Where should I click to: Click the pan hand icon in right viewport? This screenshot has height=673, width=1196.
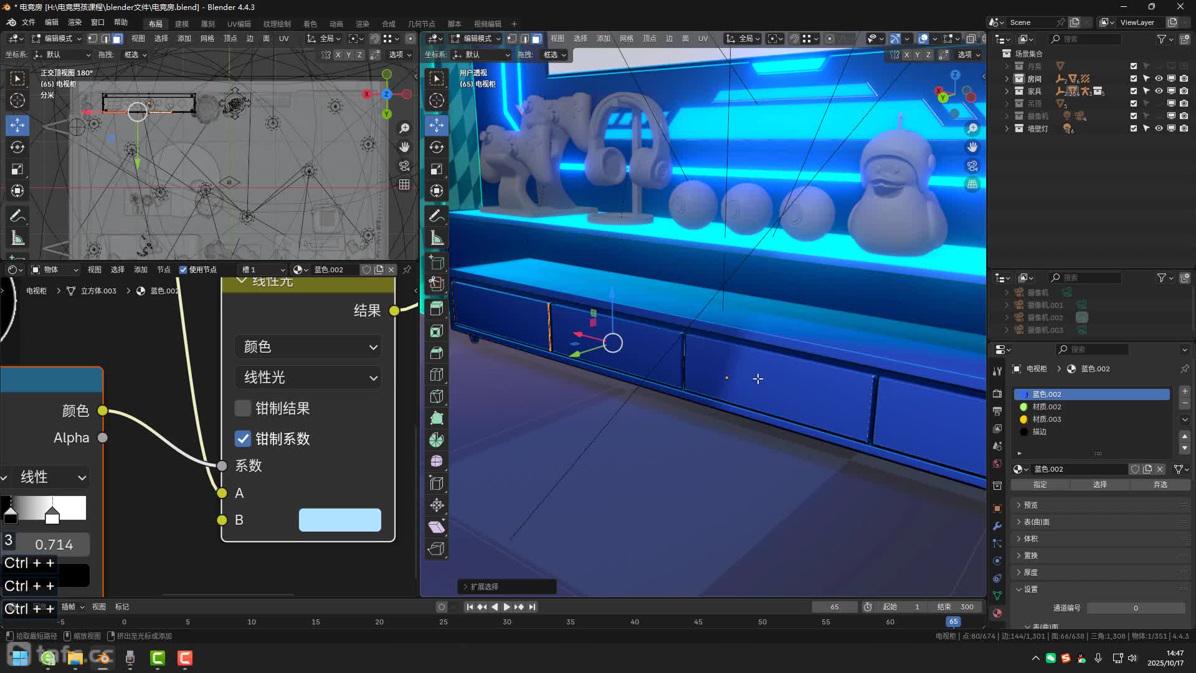972,148
